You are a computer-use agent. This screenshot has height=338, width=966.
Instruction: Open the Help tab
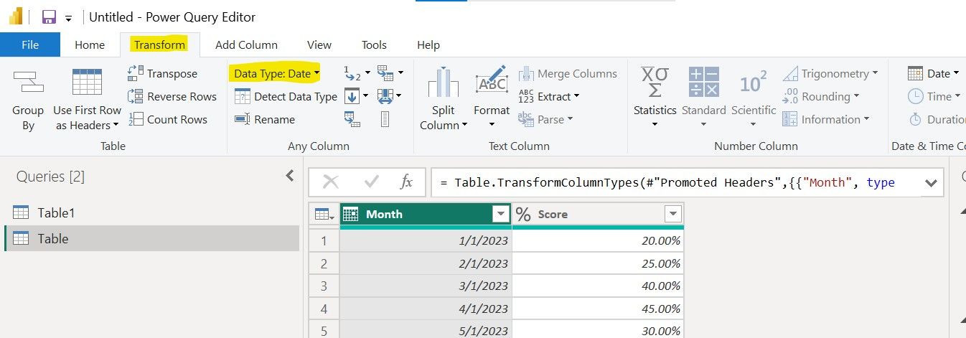[x=428, y=44]
